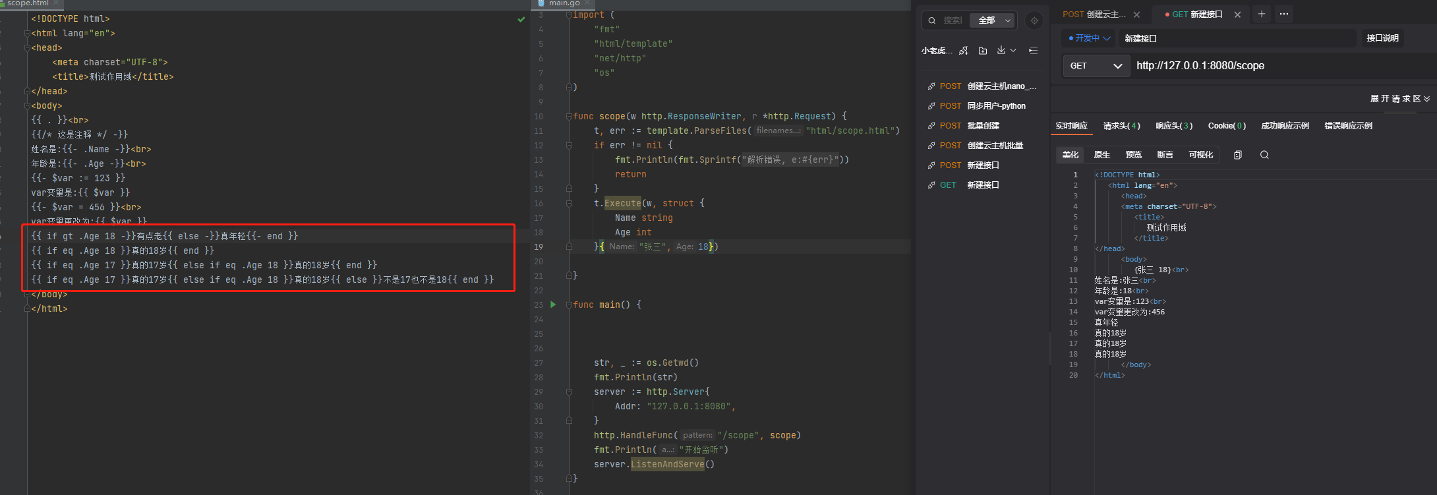The image size is (1437, 495).
Task: Click the green checkmark in scope.html editor
Action: 521,19
